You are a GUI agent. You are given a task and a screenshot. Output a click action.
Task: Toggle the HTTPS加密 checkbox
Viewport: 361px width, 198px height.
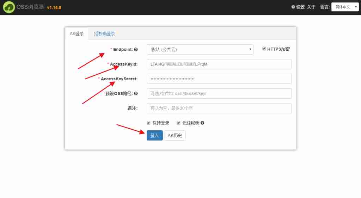(x=264, y=49)
